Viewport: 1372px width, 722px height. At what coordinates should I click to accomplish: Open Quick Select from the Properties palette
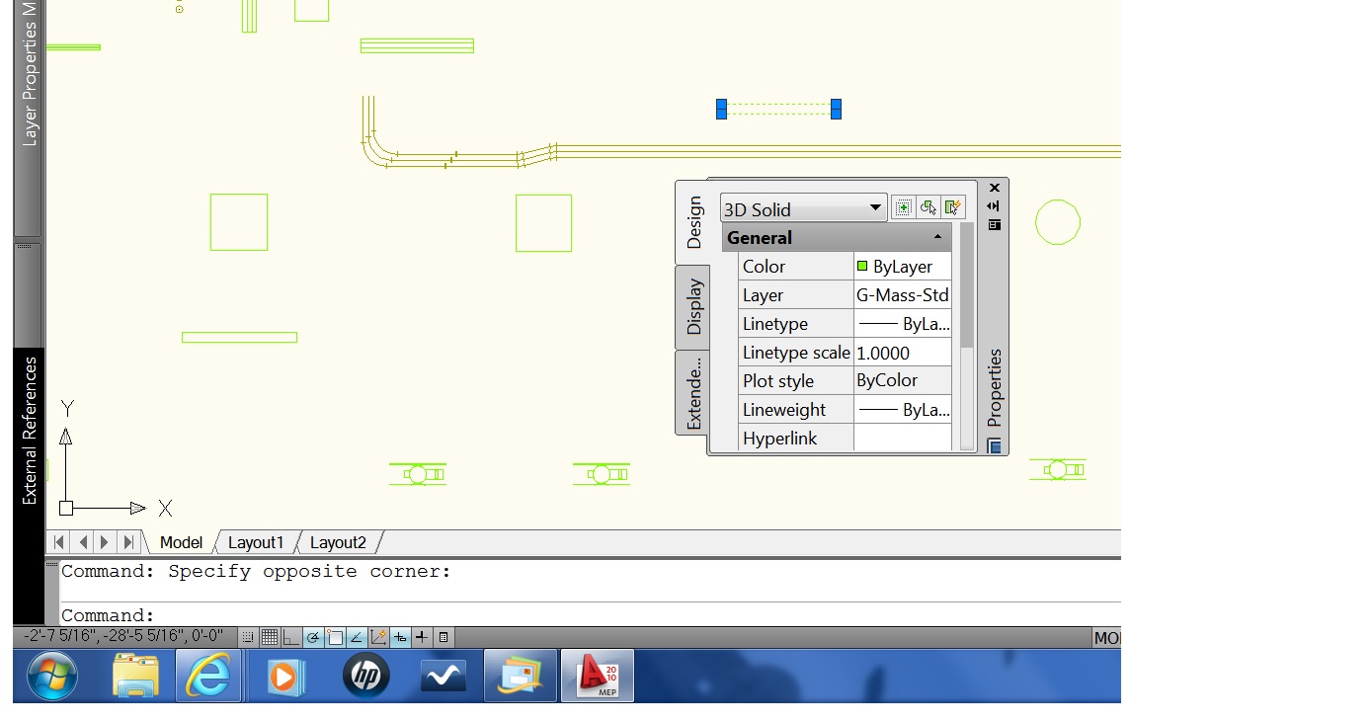[x=954, y=207]
